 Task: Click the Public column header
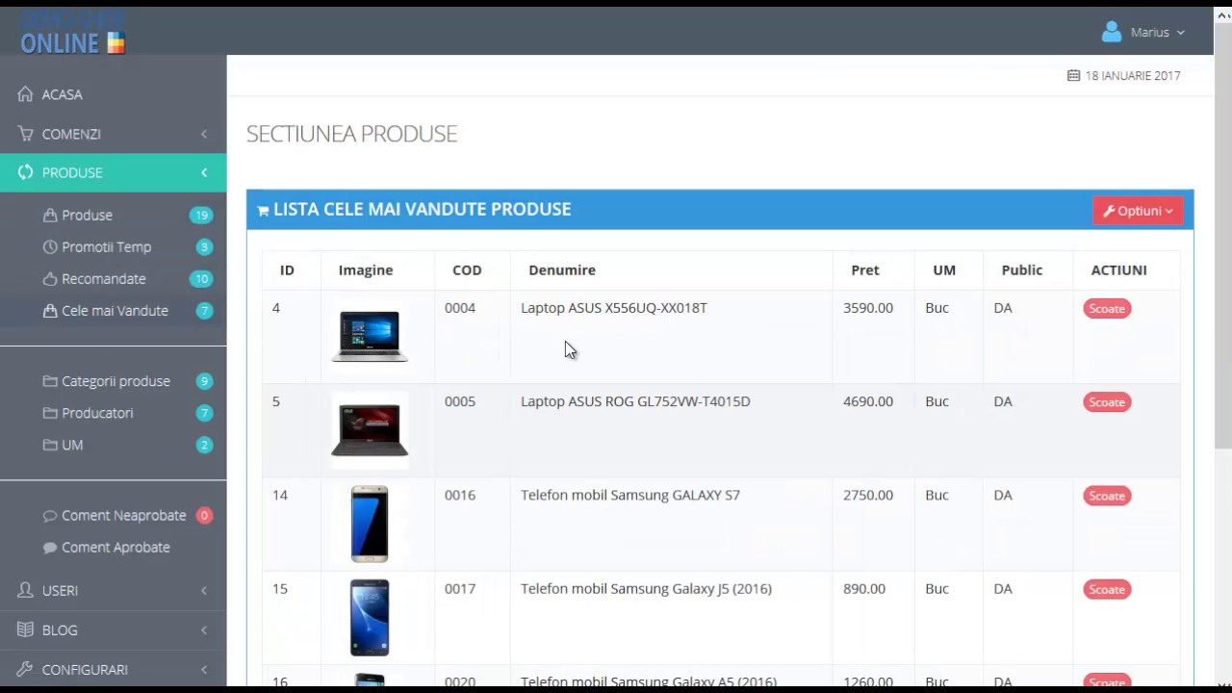[1022, 270]
